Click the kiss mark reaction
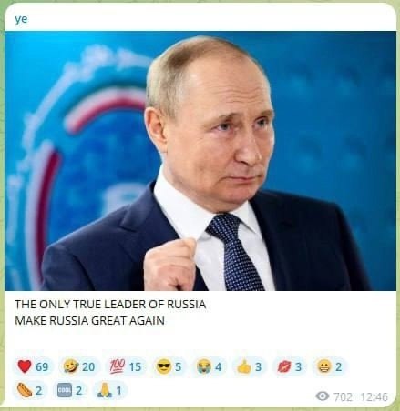Viewport: 400px width, 411px height. coord(289,366)
